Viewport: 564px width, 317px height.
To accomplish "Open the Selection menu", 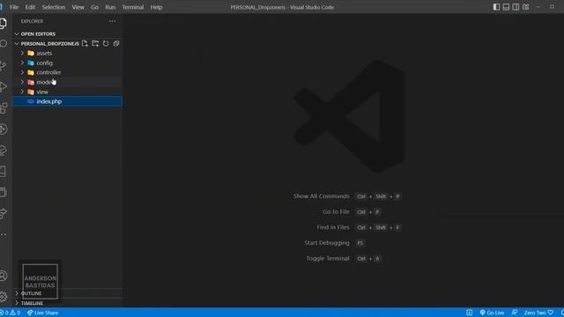I will tap(54, 7).
